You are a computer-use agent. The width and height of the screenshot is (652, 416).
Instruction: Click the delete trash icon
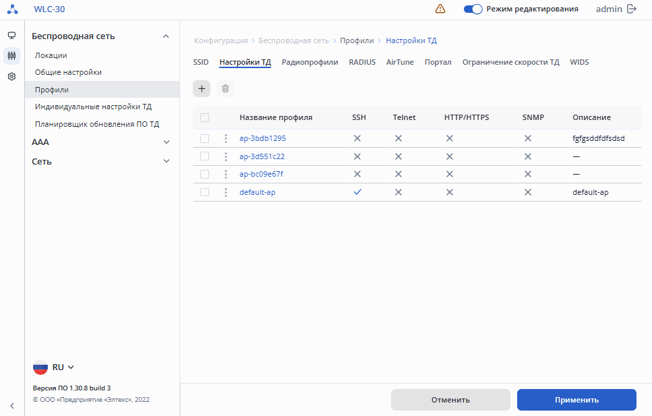click(x=226, y=88)
